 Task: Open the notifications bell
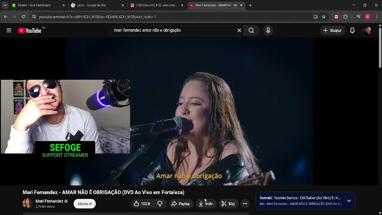pyautogui.click(x=352, y=30)
